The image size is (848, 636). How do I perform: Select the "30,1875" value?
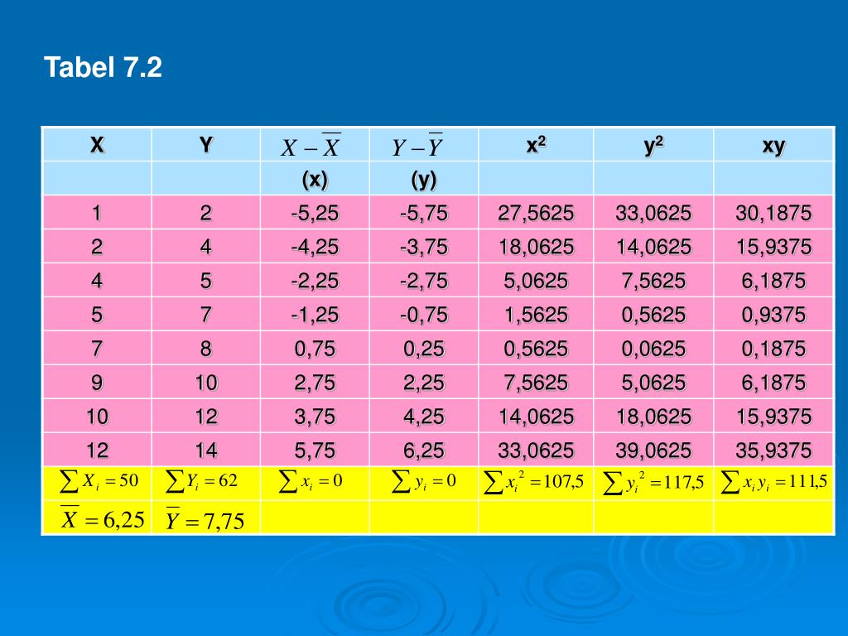773,213
